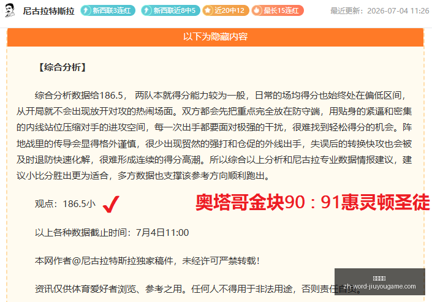Click the 最近更新 timestamp text

pos(380,11)
